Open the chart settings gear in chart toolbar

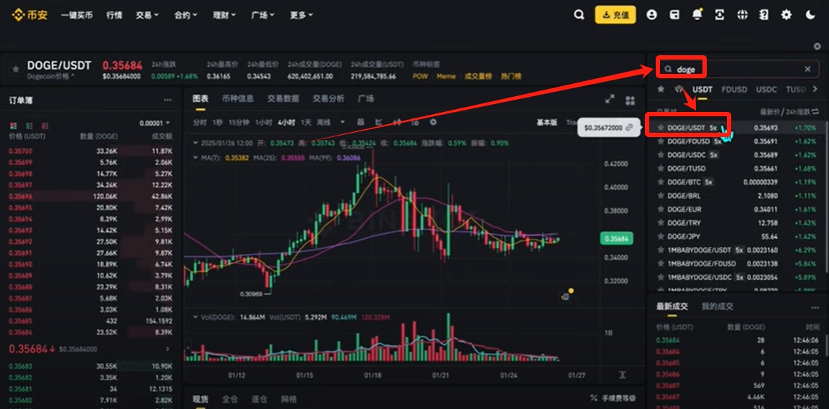tap(434, 122)
